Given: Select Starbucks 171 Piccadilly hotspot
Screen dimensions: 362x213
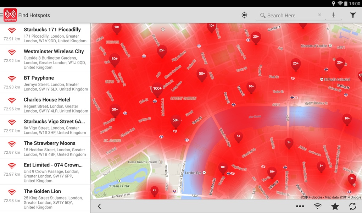Looking at the screenshot, I should tap(45, 35).
